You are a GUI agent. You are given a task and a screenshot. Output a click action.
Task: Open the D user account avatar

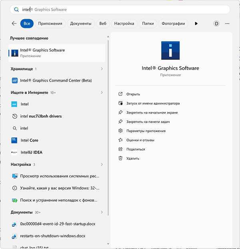(216, 24)
